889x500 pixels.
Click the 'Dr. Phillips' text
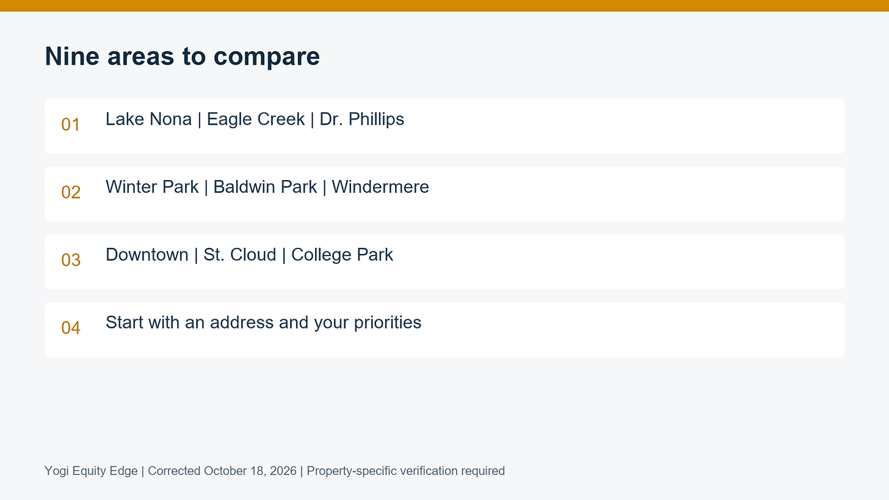(361, 119)
